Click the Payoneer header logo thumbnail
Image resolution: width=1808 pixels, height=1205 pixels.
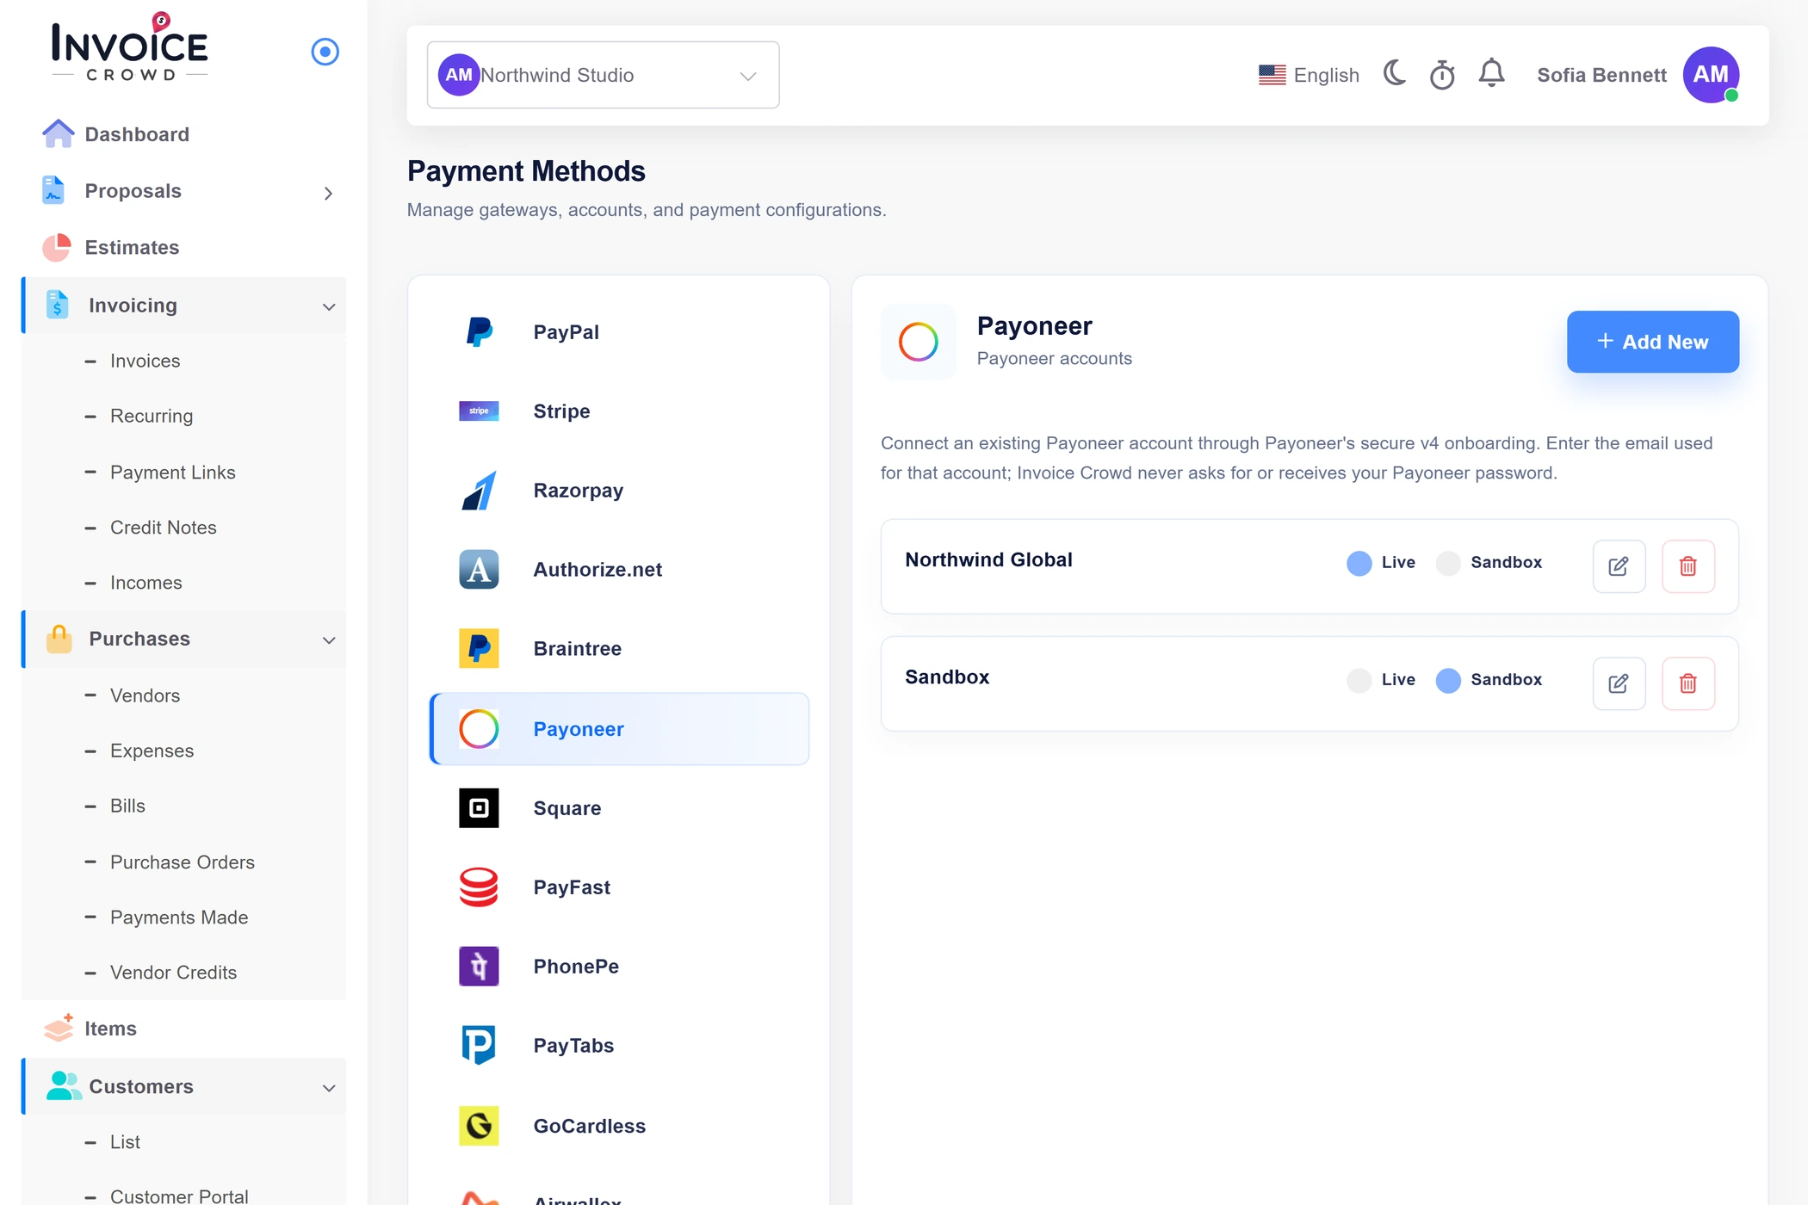918,342
